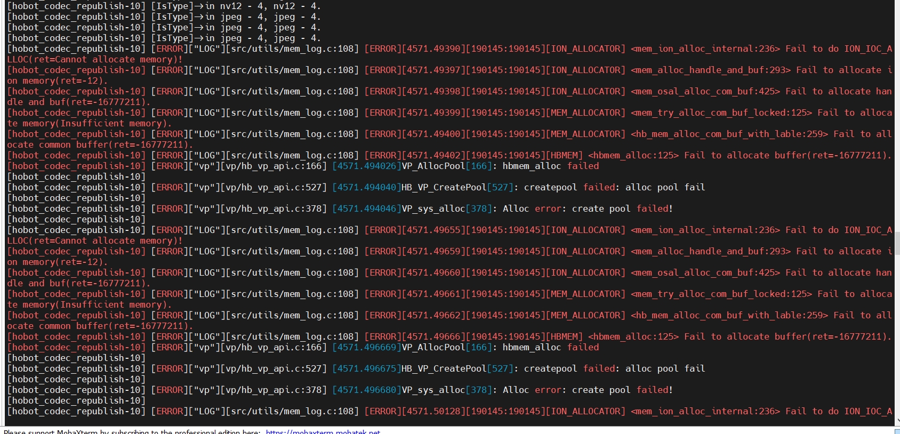
Task: Click HB_VP_CreatePool text at timestamp 4571.496675
Action: [444, 368]
